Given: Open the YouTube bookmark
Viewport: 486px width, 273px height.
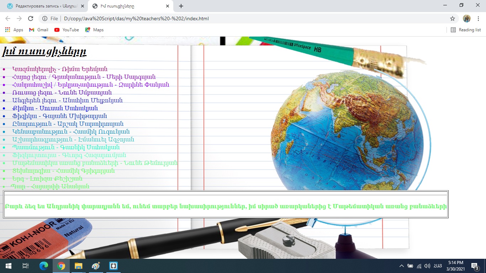Looking at the screenshot, I should point(67,30).
